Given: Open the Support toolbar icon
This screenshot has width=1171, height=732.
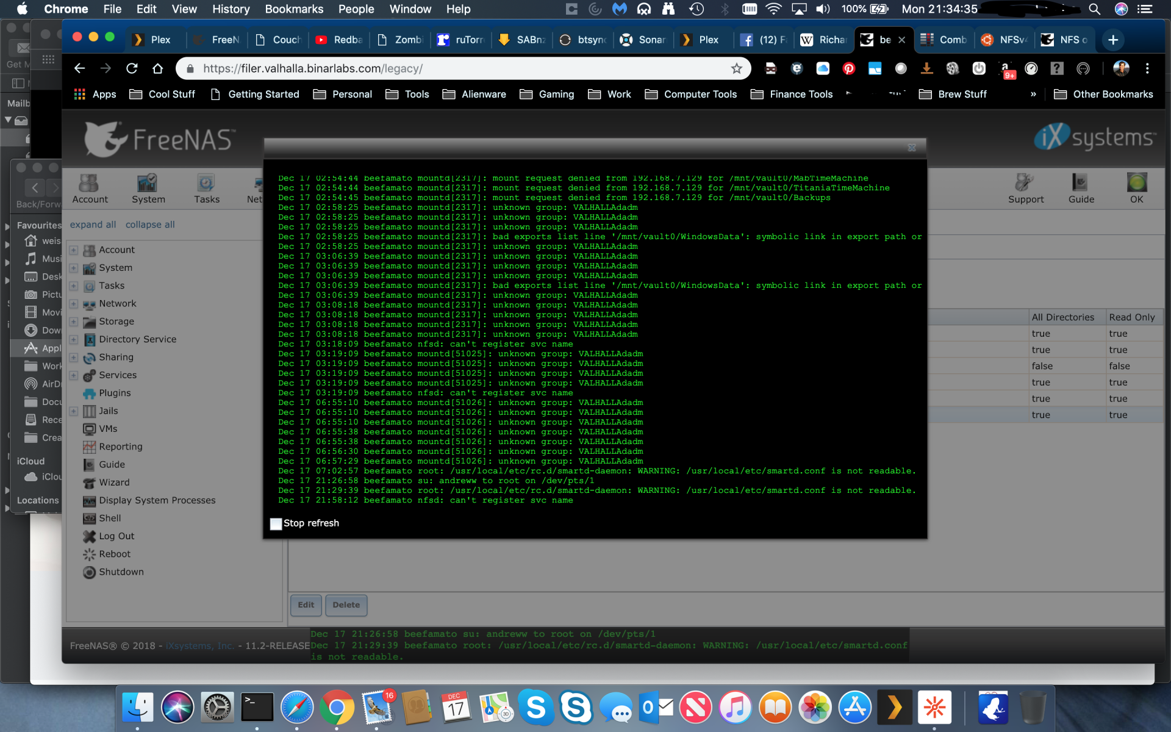Looking at the screenshot, I should (x=1026, y=188).
